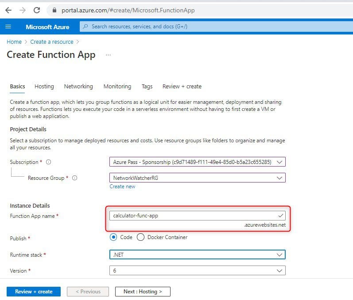
Task: Reload the Azure portal page
Action: [37, 10]
